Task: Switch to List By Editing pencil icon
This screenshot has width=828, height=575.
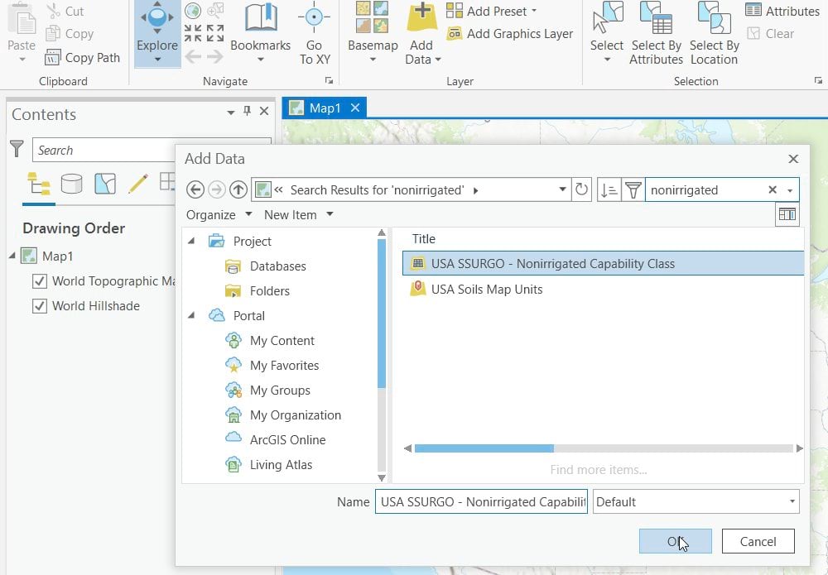Action: tap(137, 184)
